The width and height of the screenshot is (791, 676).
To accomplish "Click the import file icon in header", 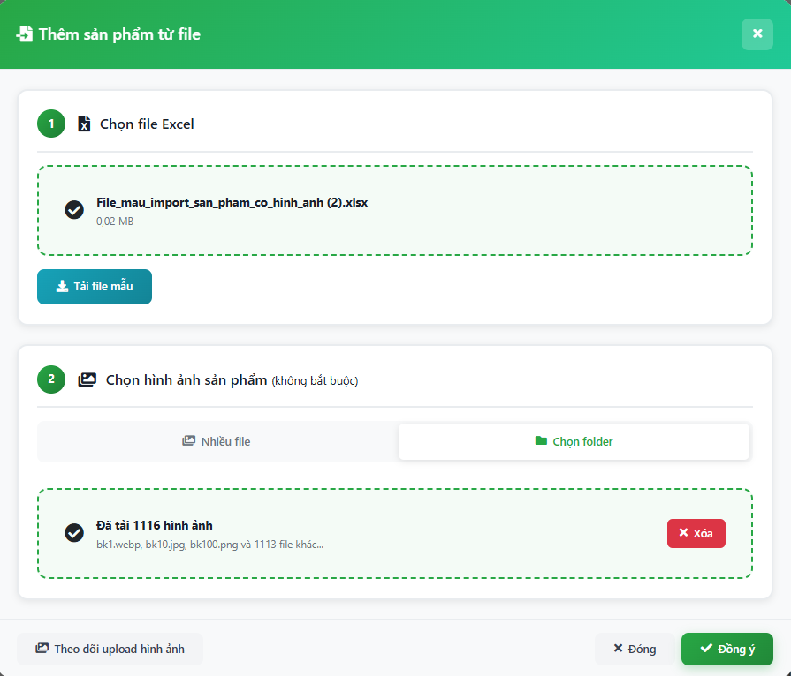I will pos(25,34).
